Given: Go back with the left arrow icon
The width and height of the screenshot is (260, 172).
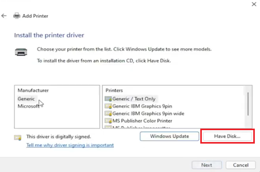Looking at the screenshot, I should [x=4, y=16].
